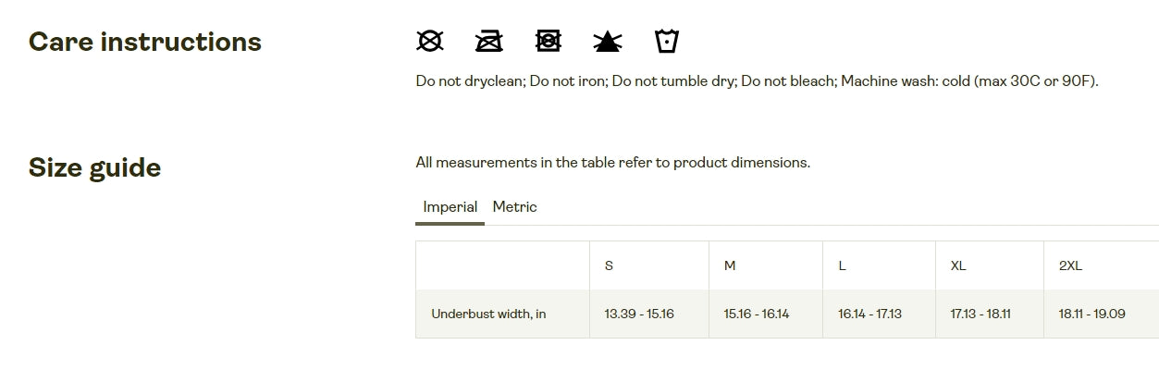Select the 17.13 - 18.11 measurement cell
The width and height of the screenshot is (1159, 370).
[x=980, y=314]
